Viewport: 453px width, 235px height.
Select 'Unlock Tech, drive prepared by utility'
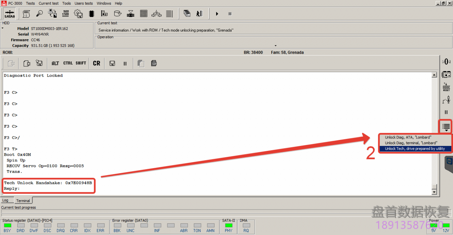tap(415, 149)
